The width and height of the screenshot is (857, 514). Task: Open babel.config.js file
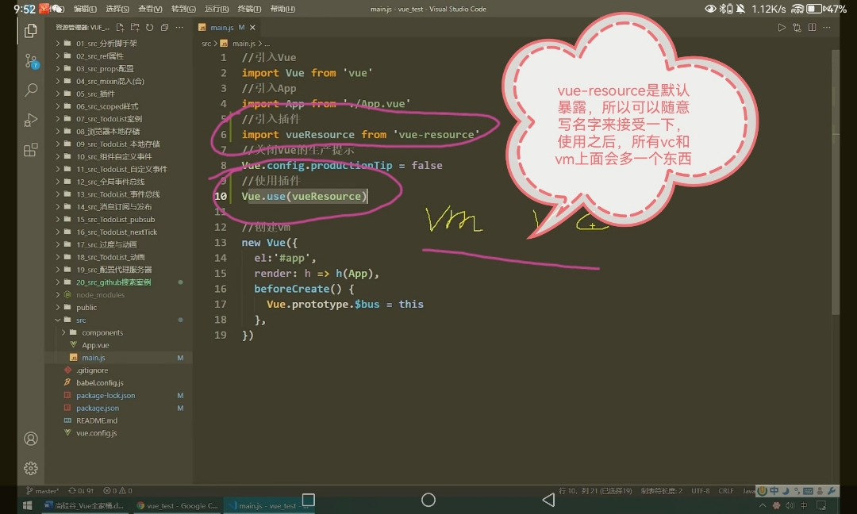click(x=118, y=382)
